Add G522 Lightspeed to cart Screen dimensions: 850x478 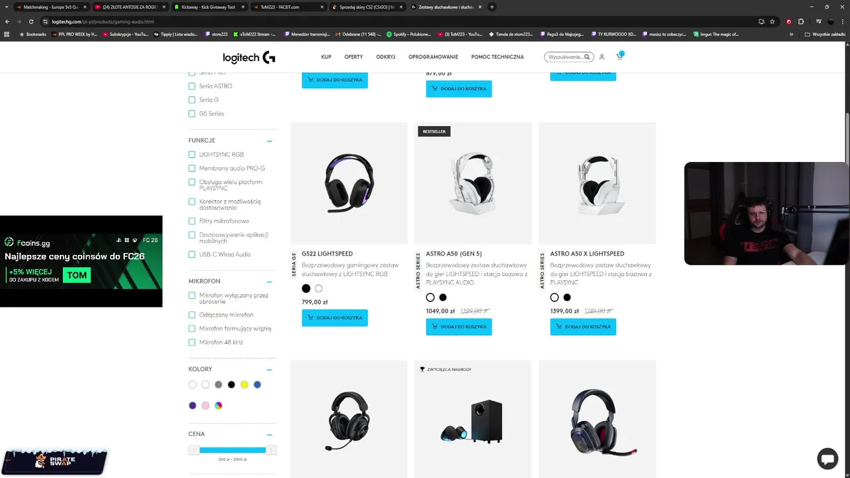click(x=335, y=318)
